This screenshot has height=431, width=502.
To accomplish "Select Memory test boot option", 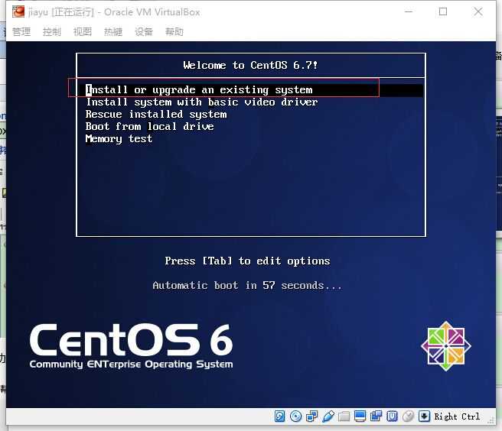I will pyautogui.click(x=119, y=139).
